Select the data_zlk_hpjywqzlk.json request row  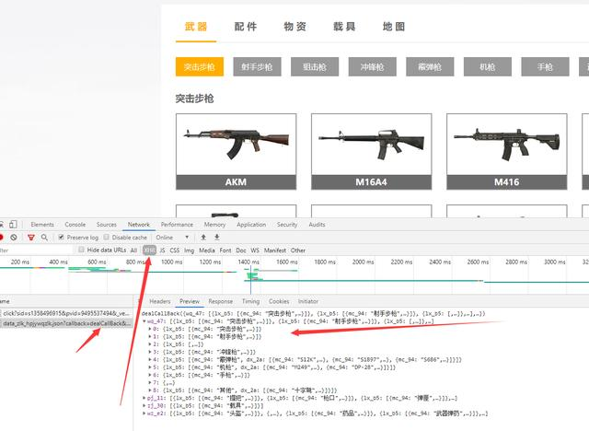tap(66, 323)
